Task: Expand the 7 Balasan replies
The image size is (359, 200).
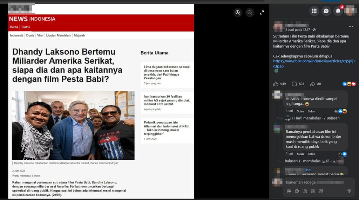Action: [x=316, y=118]
